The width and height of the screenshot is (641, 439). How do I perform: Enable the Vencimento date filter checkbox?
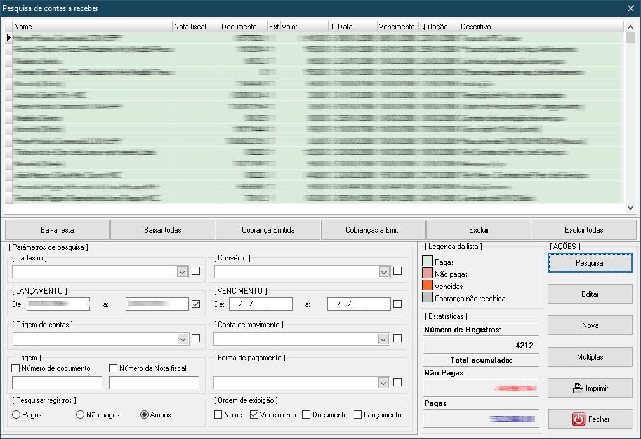coord(397,304)
